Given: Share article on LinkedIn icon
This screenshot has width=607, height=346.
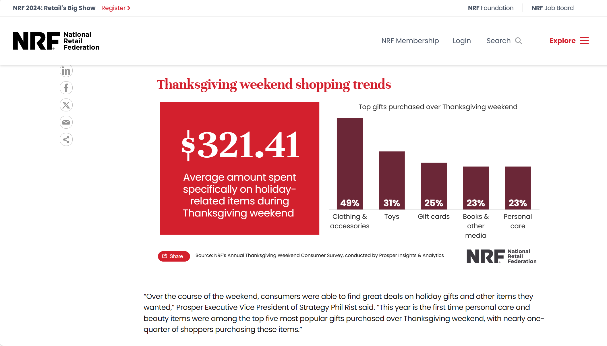Looking at the screenshot, I should pyautogui.click(x=66, y=71).
